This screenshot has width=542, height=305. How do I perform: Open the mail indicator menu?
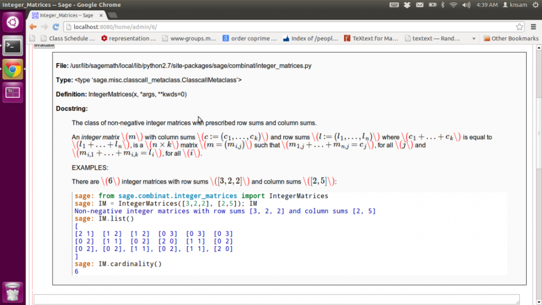[x=420, y=5]
